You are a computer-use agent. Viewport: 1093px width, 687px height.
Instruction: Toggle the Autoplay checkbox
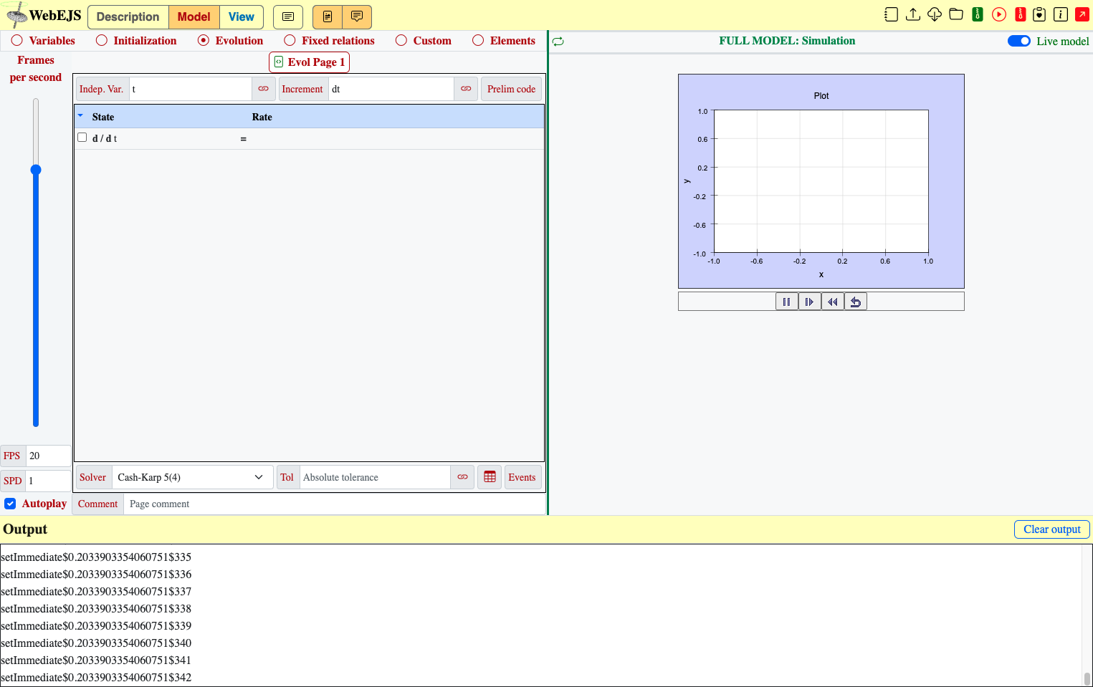point(10,504)
